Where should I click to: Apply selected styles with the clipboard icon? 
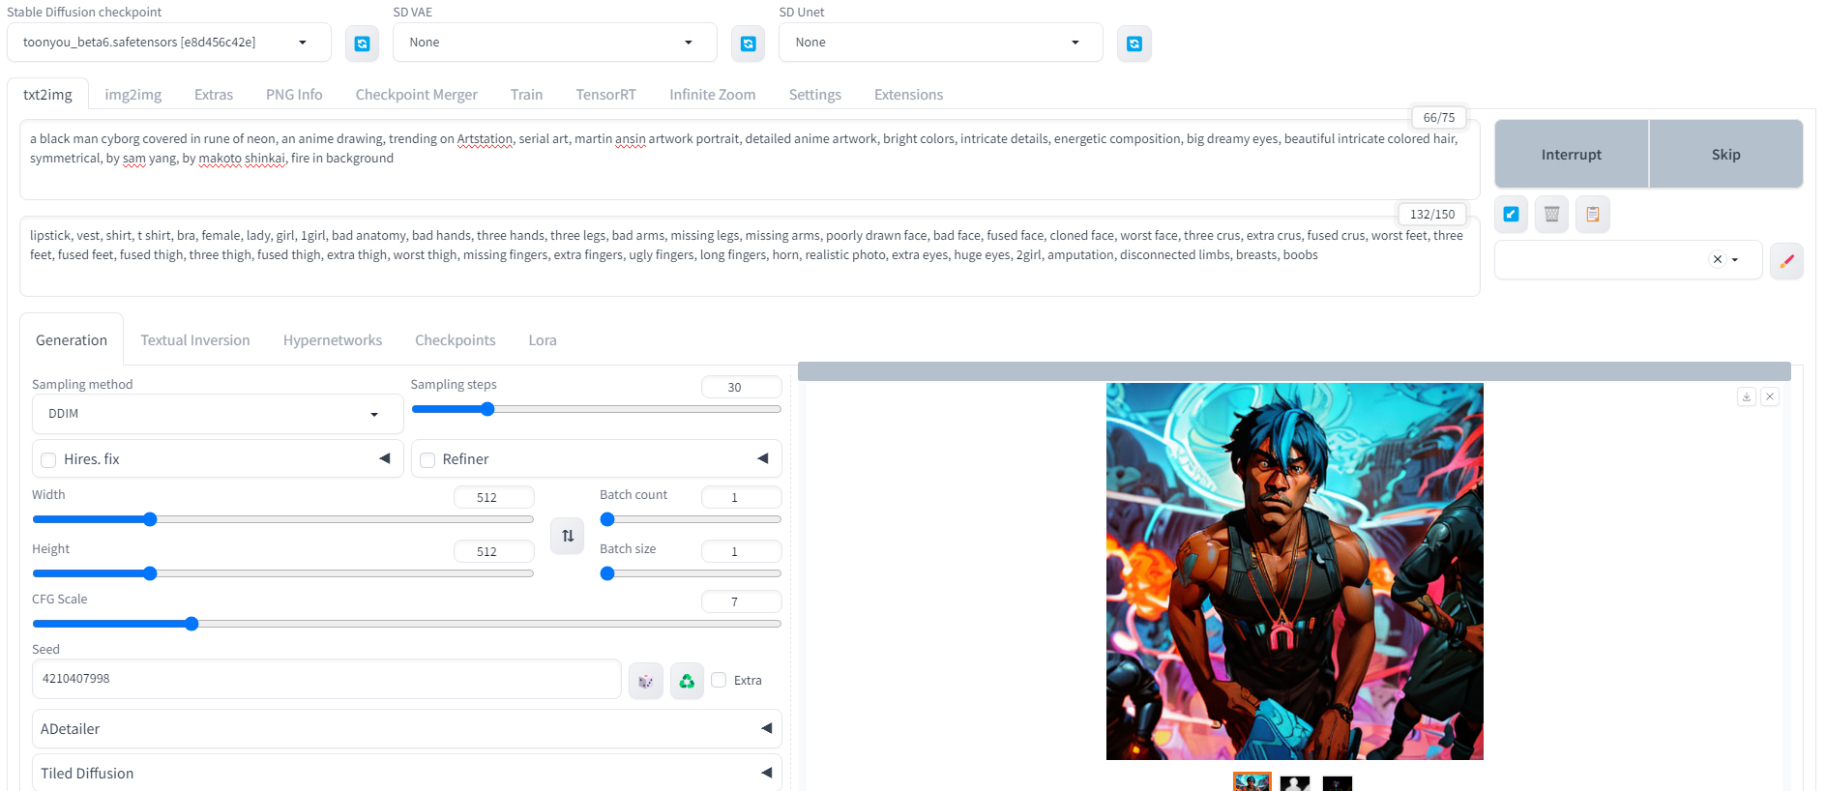click(1592, 214)
